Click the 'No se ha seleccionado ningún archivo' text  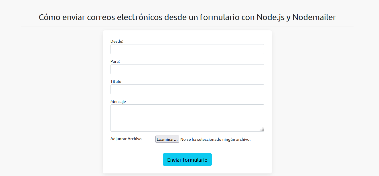(215, 139)
